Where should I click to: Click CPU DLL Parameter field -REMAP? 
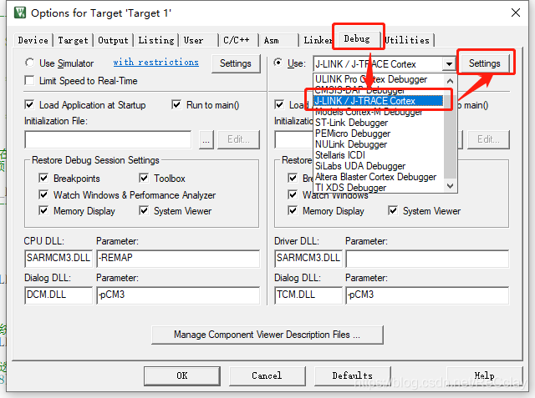[178, 258]
